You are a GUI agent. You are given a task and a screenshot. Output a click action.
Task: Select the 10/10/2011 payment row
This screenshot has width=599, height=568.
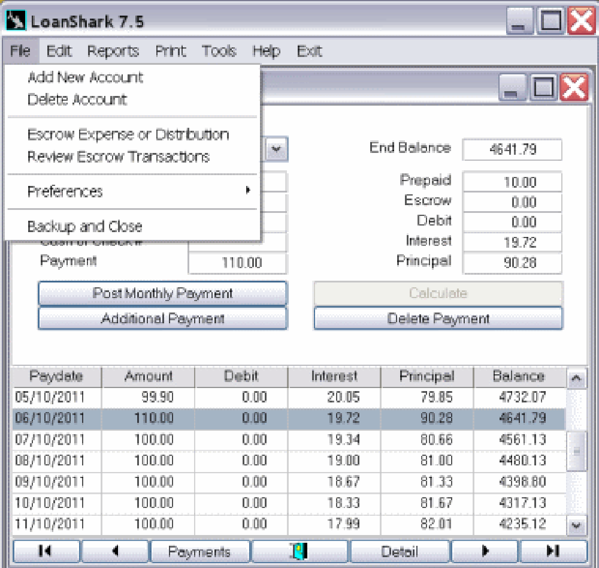pyautogui.click(x=289, y=503)
